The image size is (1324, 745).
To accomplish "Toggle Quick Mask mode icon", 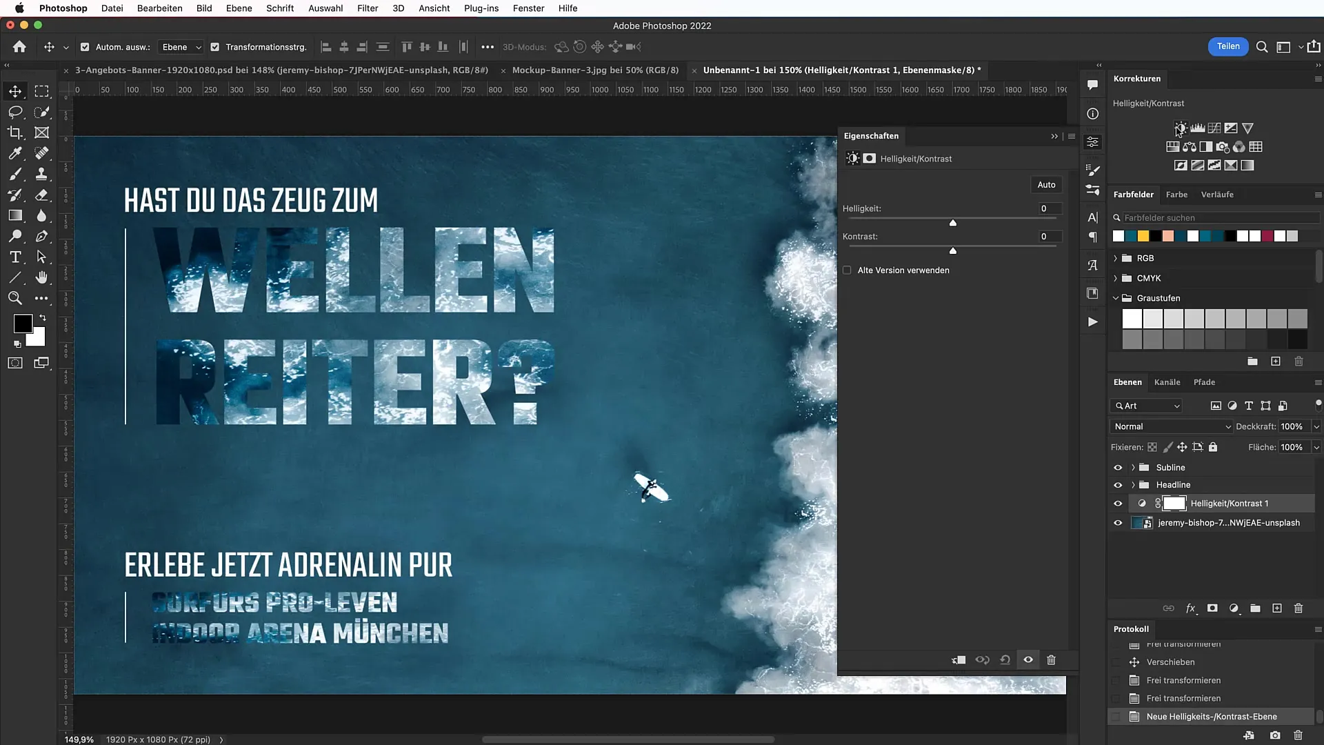I will 15,363.
